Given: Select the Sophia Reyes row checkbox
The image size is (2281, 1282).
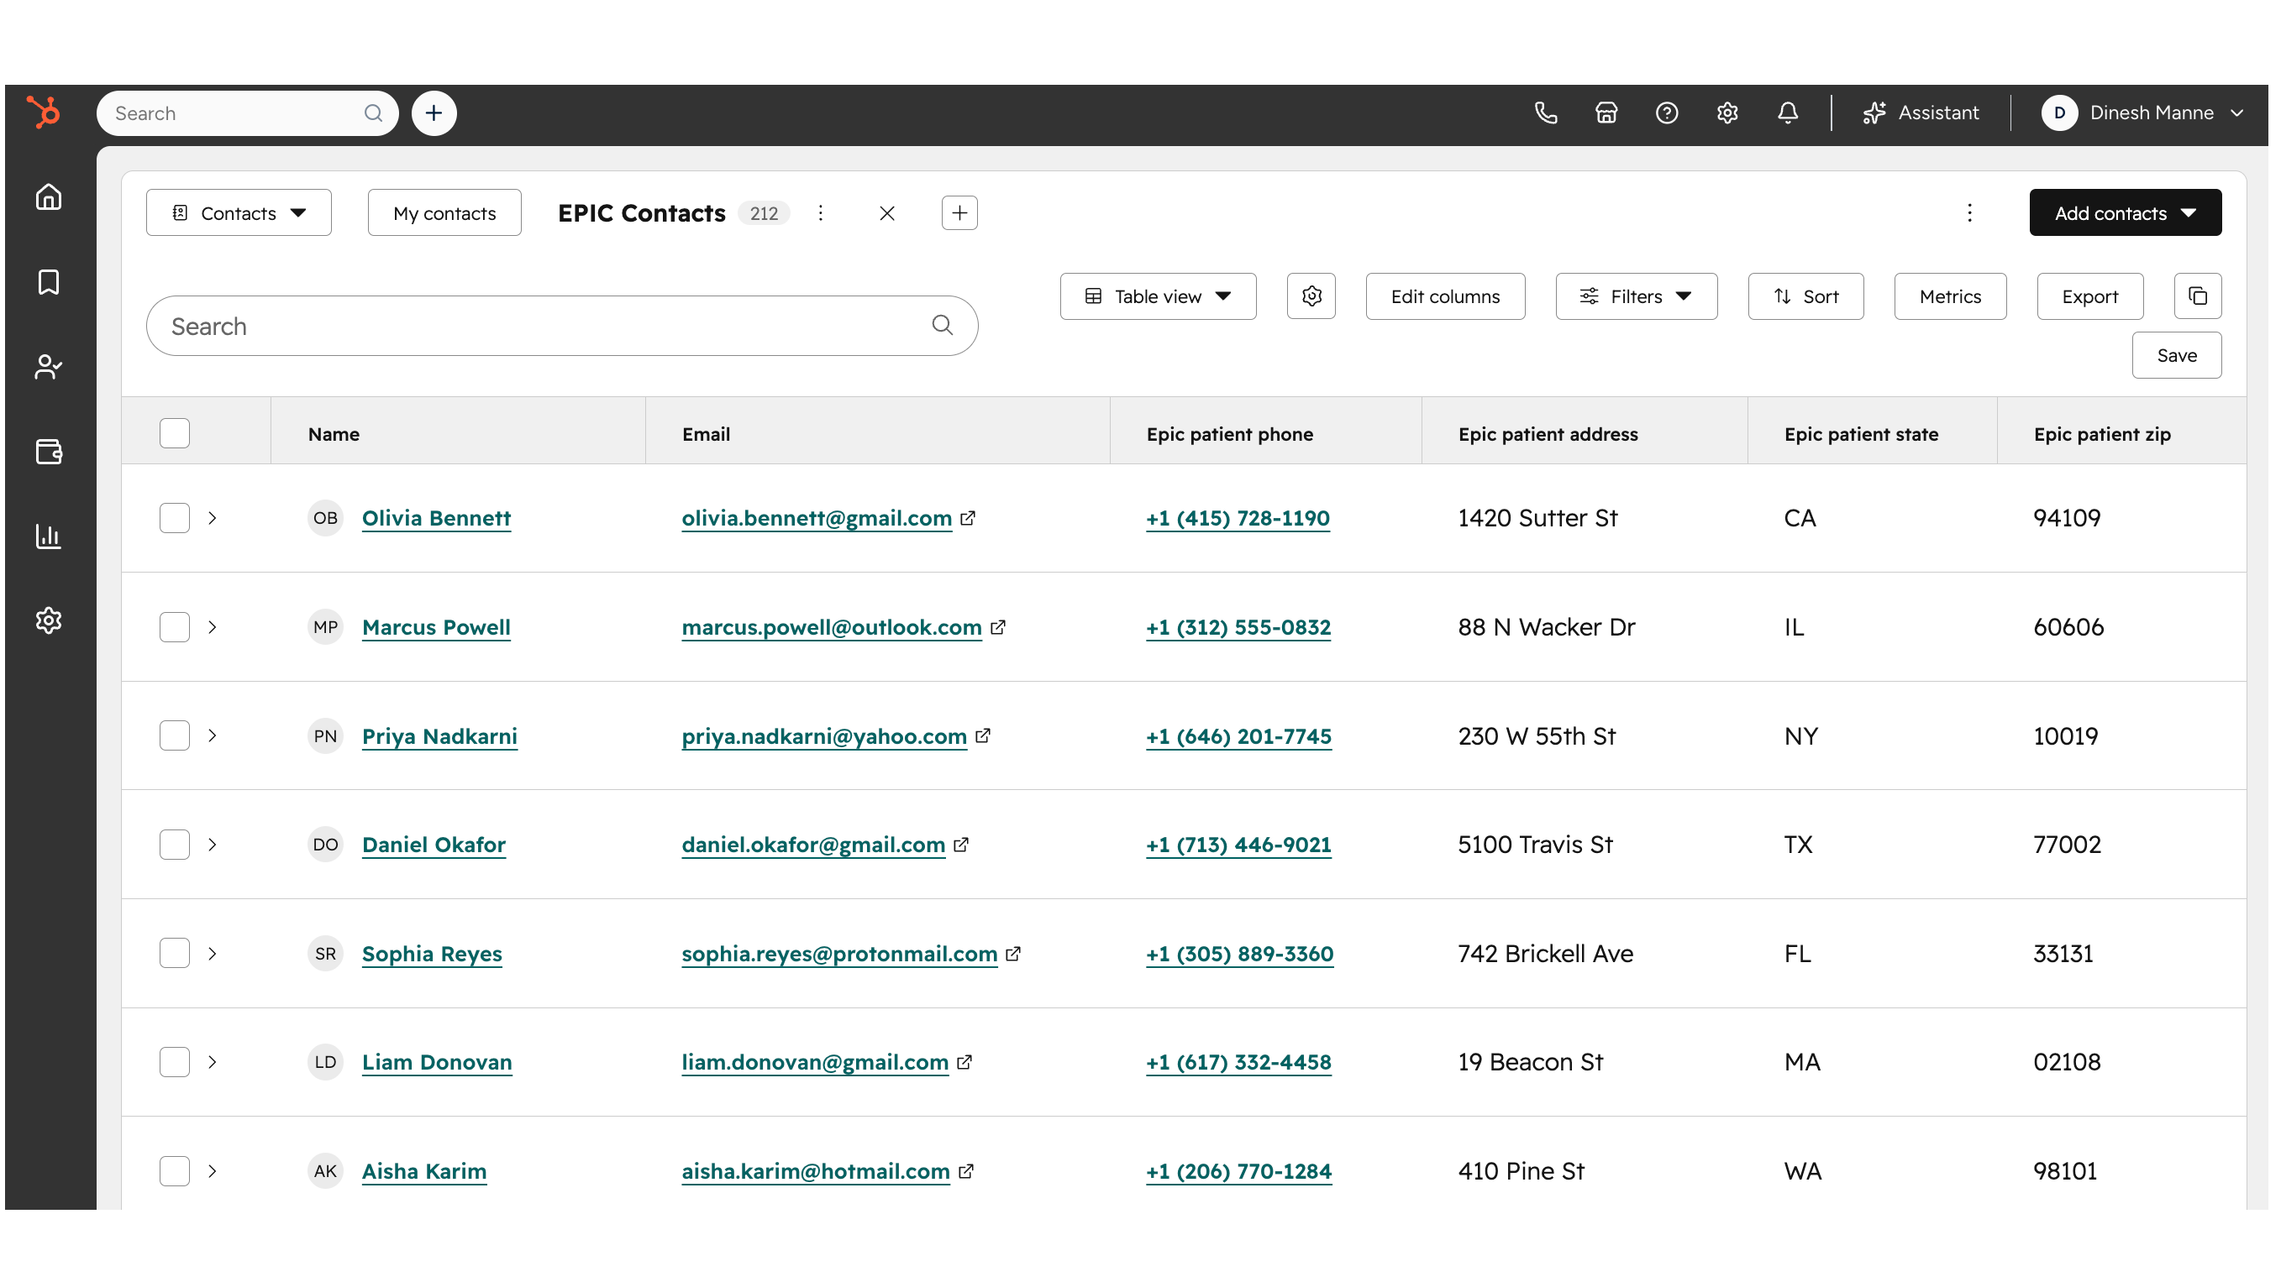Looking at the screenshot, I should point(175,954).
